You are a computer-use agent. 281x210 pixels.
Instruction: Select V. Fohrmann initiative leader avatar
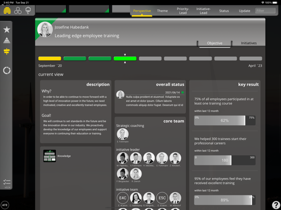pyautogui.click(x=136, y=158)
